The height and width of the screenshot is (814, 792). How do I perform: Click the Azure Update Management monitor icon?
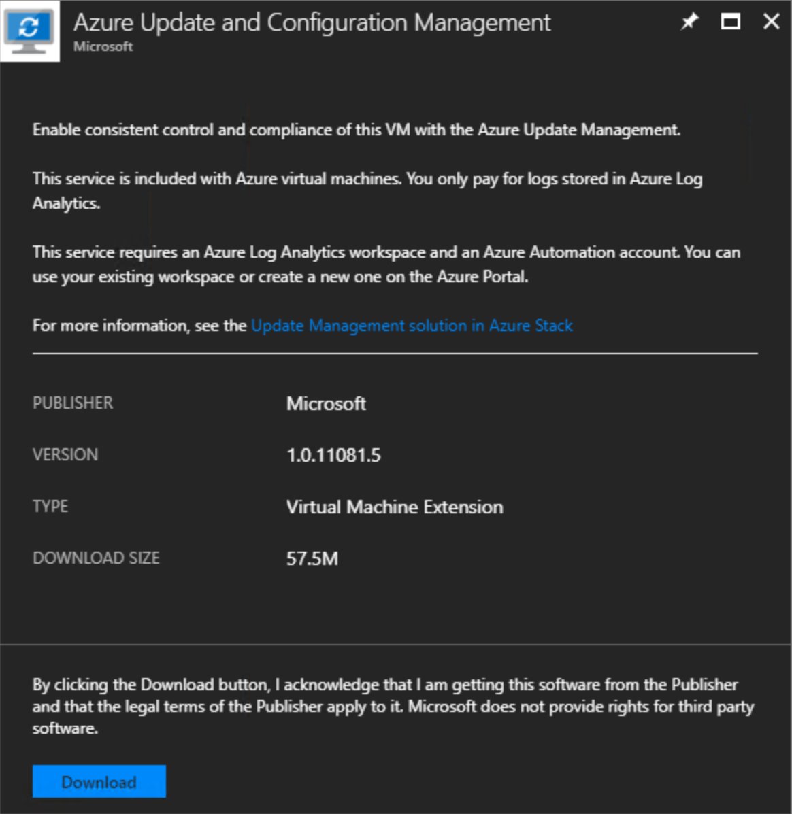pos(30,31)
